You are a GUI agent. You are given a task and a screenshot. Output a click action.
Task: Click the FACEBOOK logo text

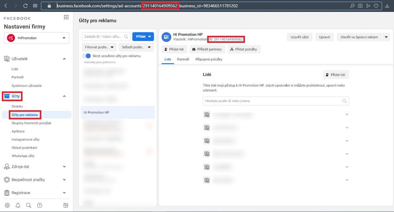tap(17, 18)
